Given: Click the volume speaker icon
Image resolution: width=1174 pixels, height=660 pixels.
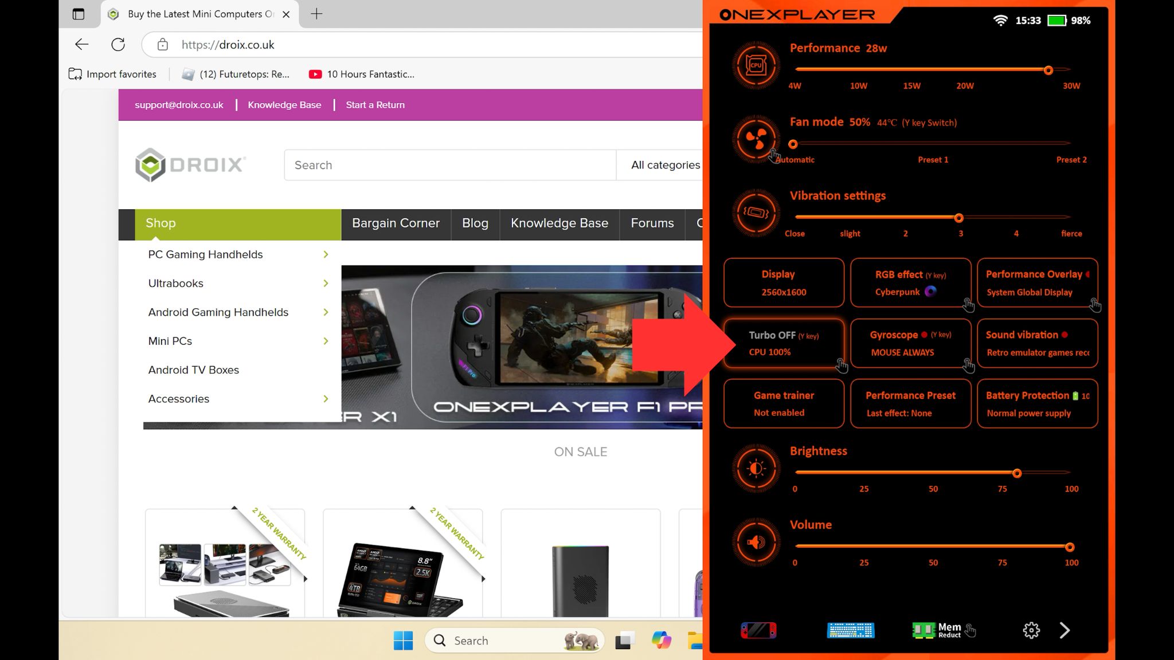Looking at the screenshot, I should tap(756, 542).
